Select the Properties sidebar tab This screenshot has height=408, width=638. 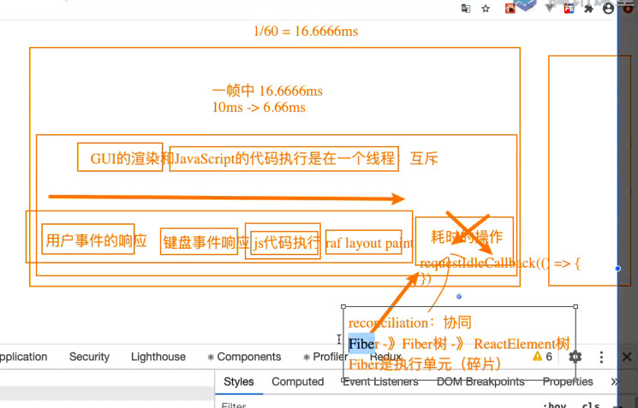coord(568,381)
